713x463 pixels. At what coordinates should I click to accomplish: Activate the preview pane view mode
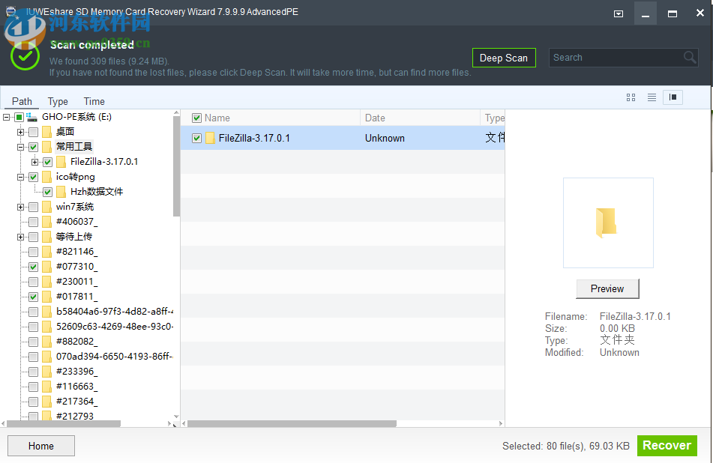coord(673,97)
